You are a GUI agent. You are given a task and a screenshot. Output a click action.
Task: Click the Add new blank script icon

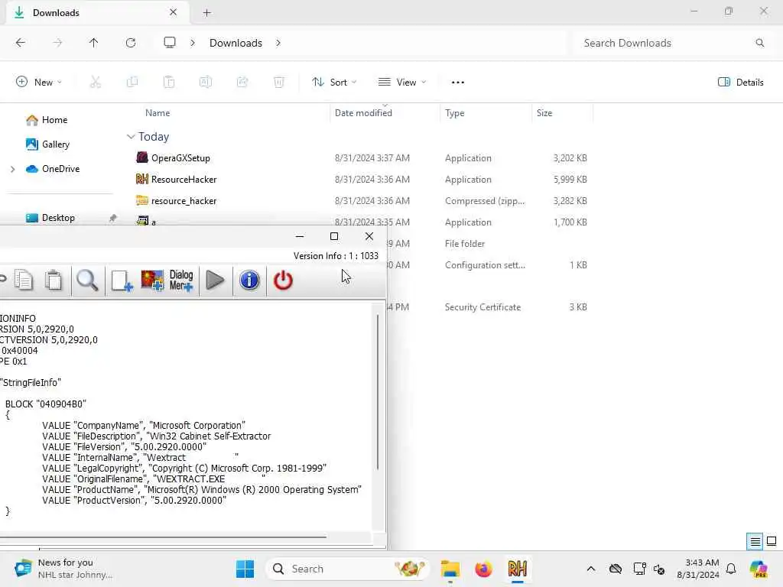(x=122, y=281)
